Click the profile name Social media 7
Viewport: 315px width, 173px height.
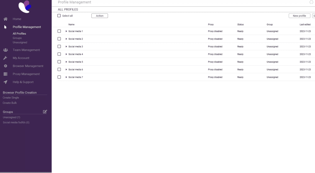point(76,77)
